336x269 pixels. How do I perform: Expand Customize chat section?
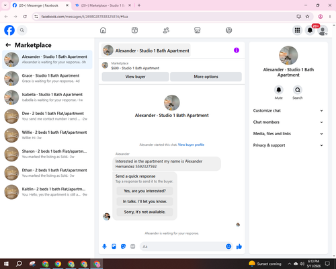tap(288, 110)
